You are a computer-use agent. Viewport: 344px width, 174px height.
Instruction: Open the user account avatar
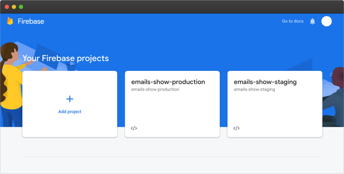click(x=326, y=21)
